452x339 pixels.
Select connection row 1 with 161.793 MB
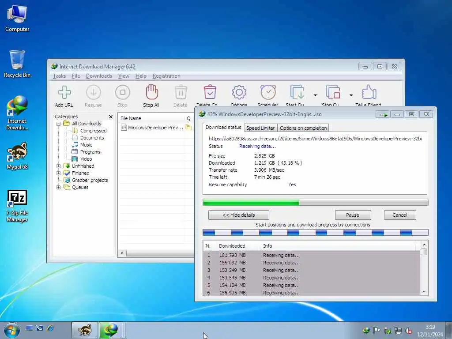coord(312,256)
